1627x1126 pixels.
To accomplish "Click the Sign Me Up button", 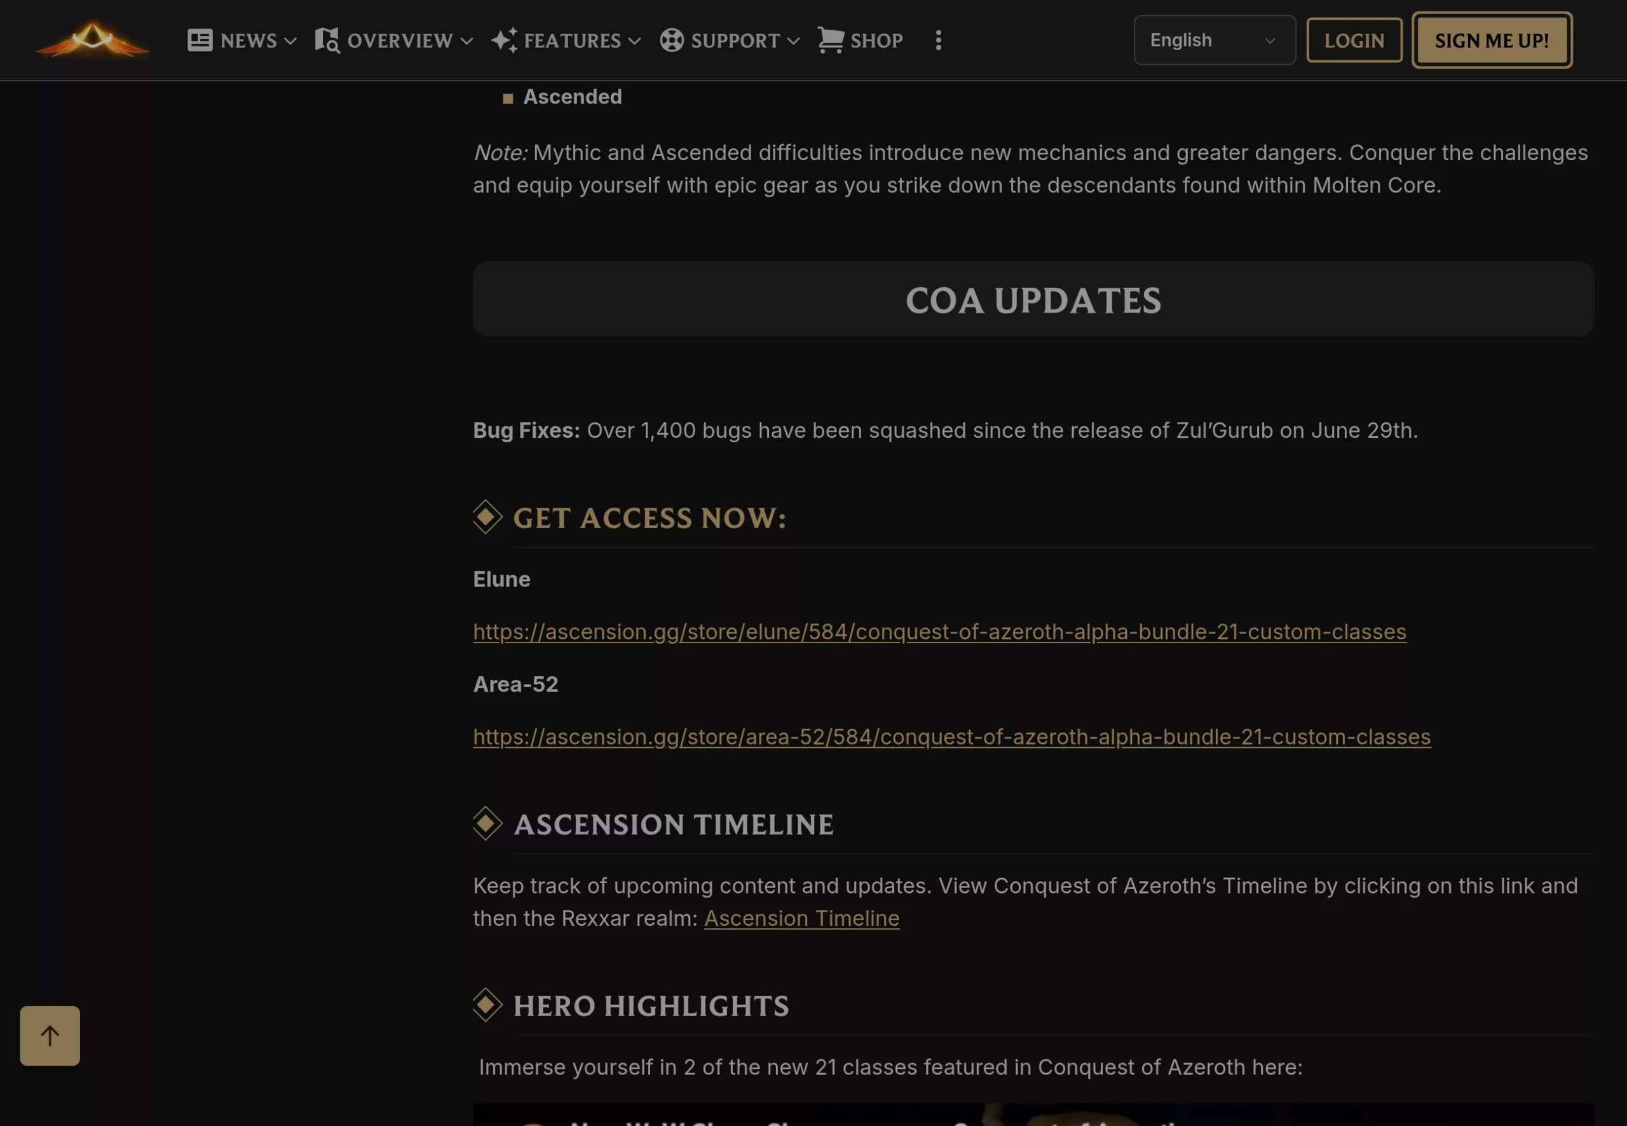I will [x=1492, y=40].
